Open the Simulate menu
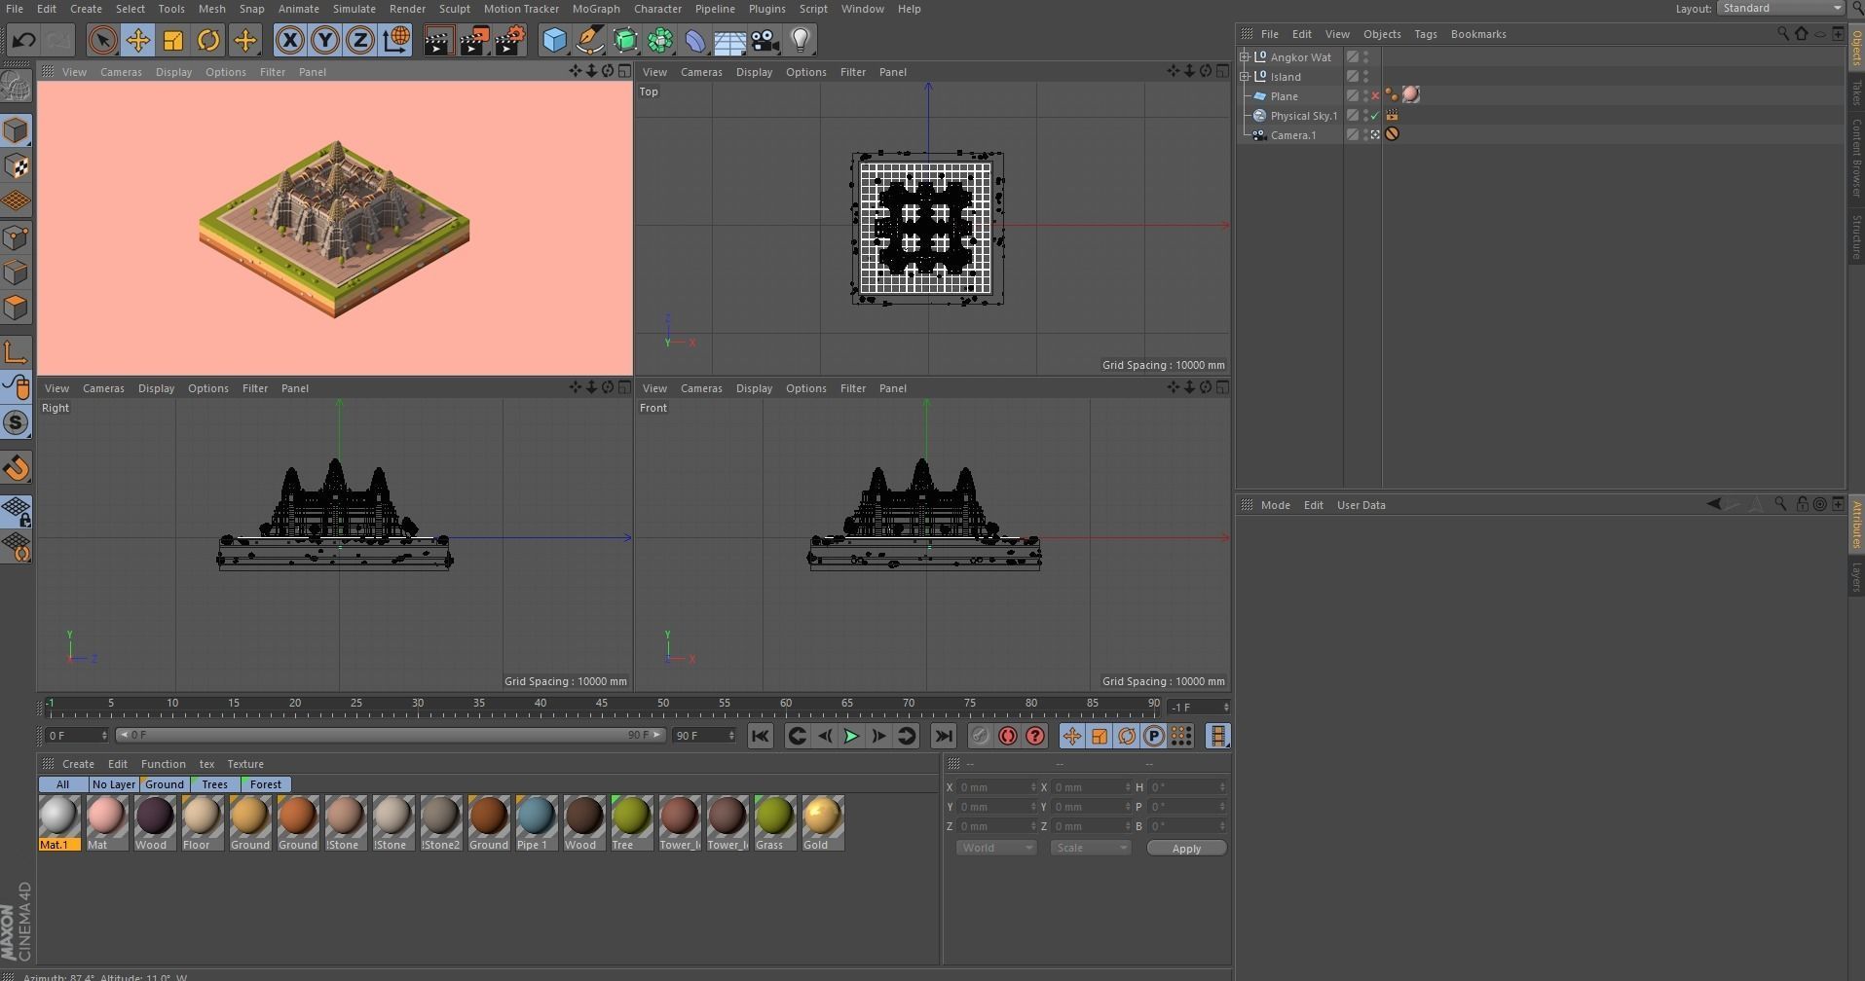Screen dimensions: 1865x981 click(354, 9)
